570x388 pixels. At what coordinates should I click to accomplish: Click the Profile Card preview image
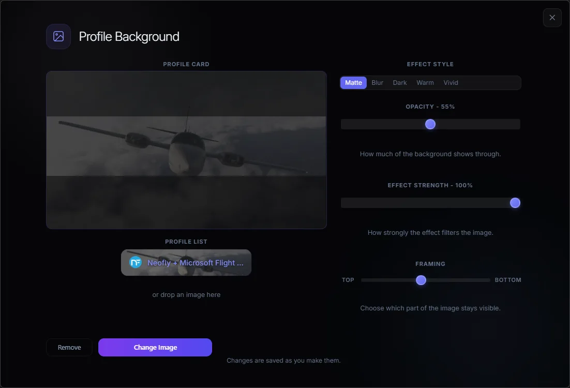[187, 150]
